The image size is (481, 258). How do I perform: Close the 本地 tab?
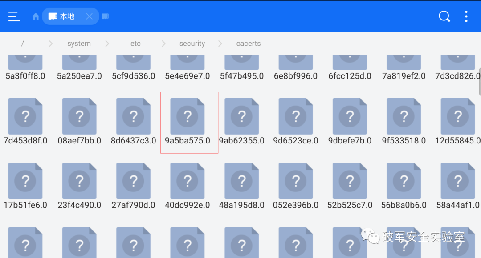89,16
